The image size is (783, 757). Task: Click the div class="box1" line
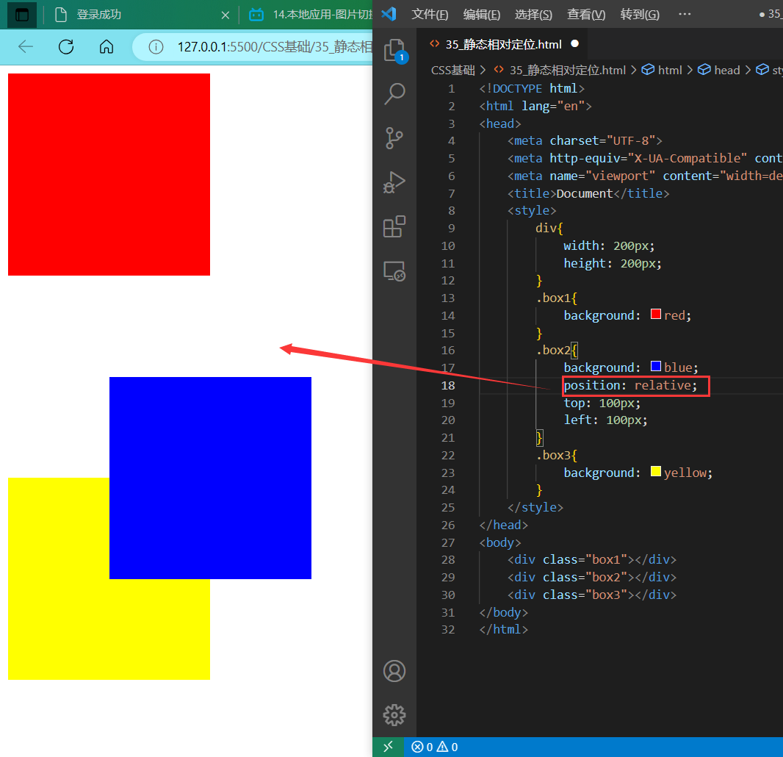(592, 559)
